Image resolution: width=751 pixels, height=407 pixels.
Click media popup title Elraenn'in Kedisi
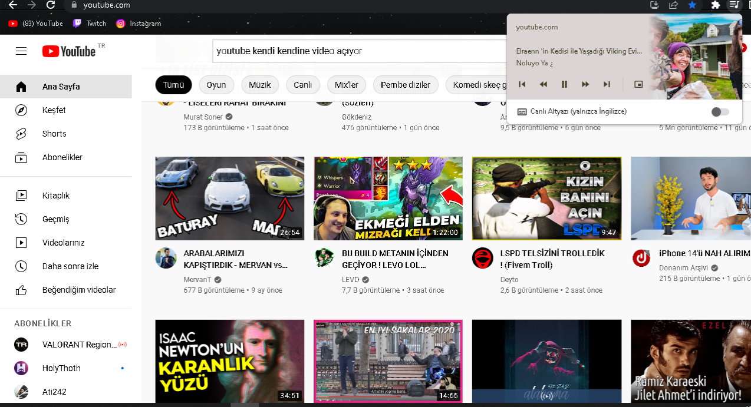tap(579, 51)
